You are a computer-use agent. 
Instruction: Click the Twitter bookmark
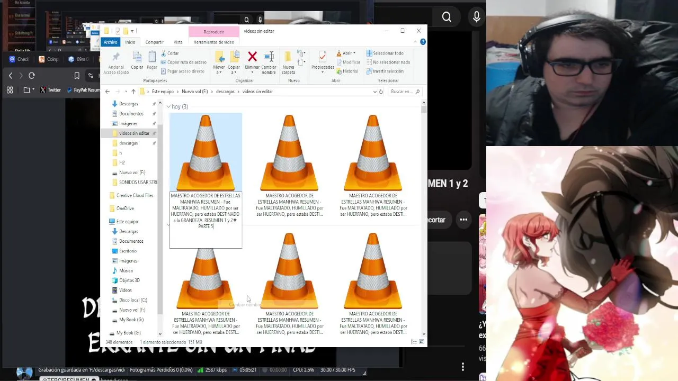51,90
